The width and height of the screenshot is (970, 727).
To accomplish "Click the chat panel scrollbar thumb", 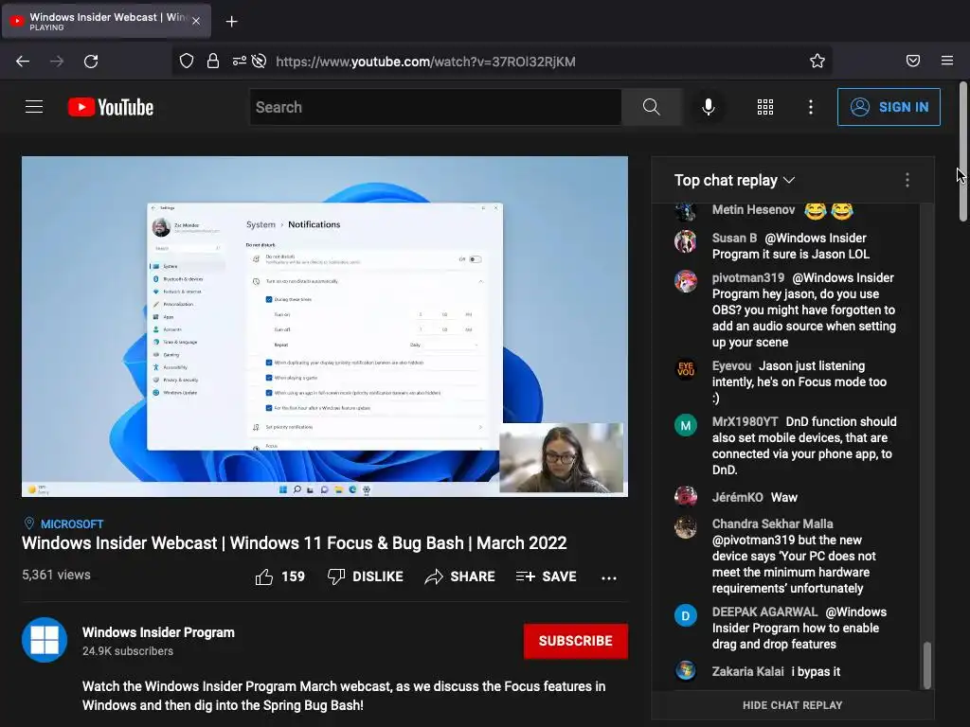I will click(x=926, y=665).
